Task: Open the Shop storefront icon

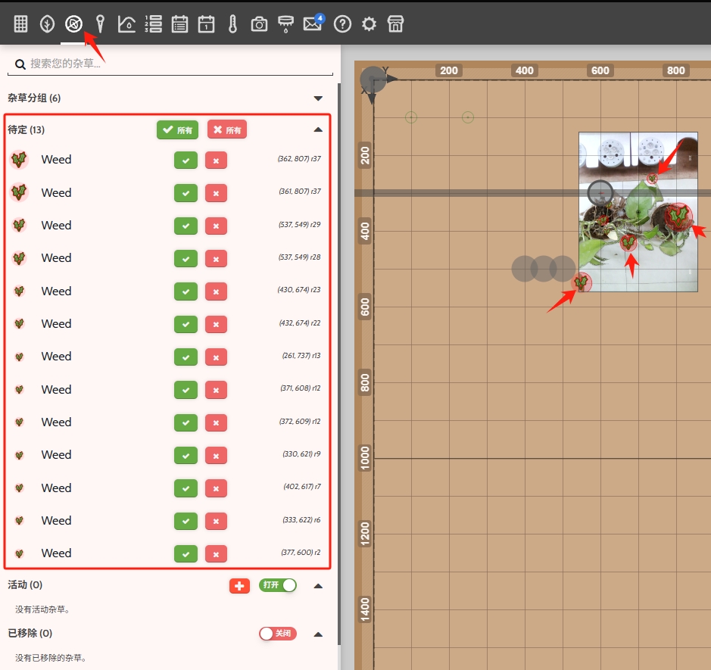Action: coord(395,24)
